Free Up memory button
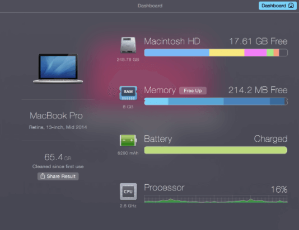Viewport: 299px width, 230px height. point(193,90)
